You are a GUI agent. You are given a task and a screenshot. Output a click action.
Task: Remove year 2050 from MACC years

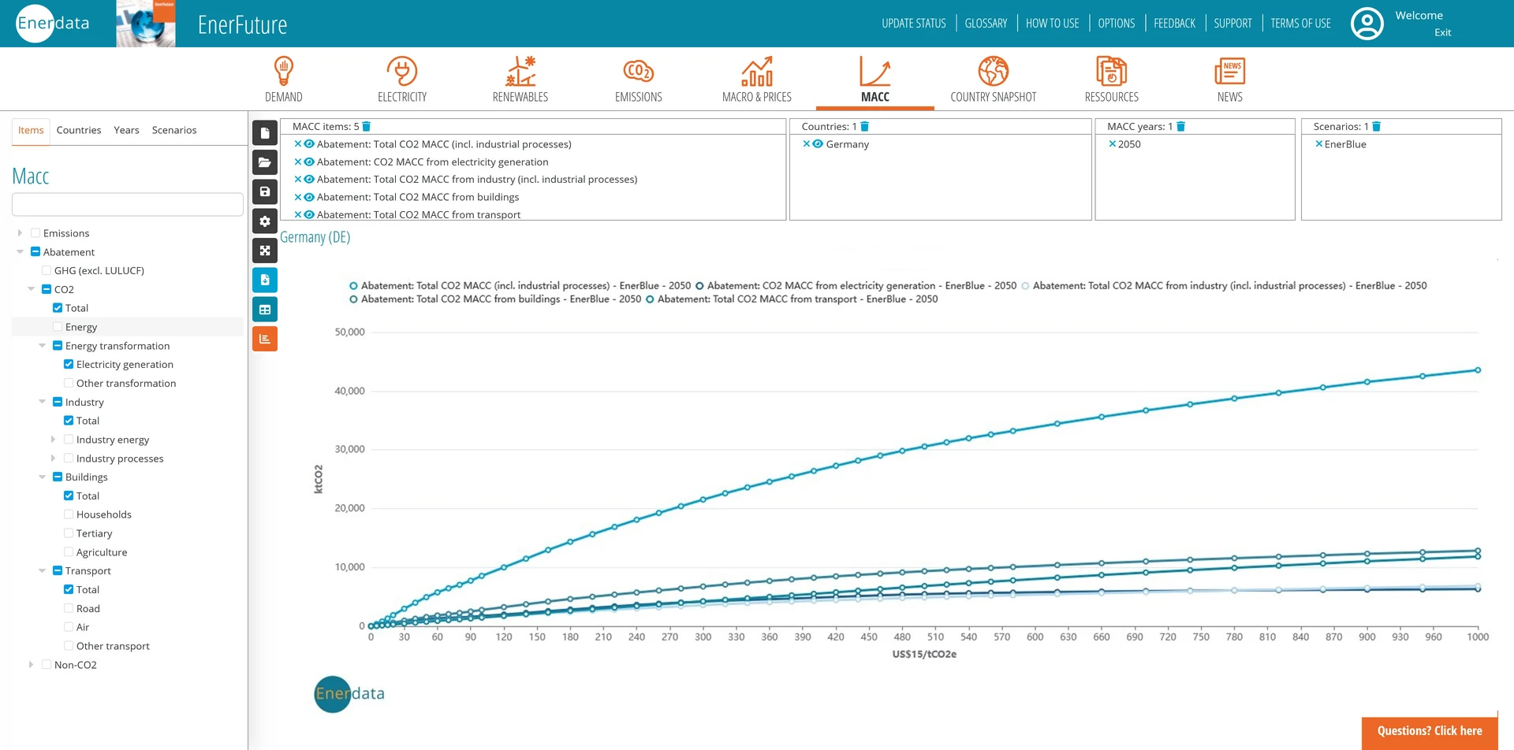[1112, 144]
